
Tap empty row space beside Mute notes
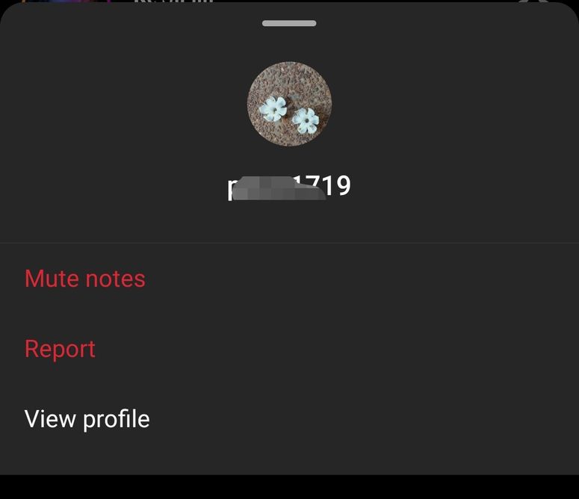362,279
